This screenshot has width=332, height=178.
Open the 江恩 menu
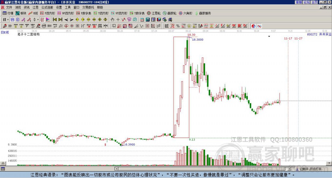click(36, 7)
